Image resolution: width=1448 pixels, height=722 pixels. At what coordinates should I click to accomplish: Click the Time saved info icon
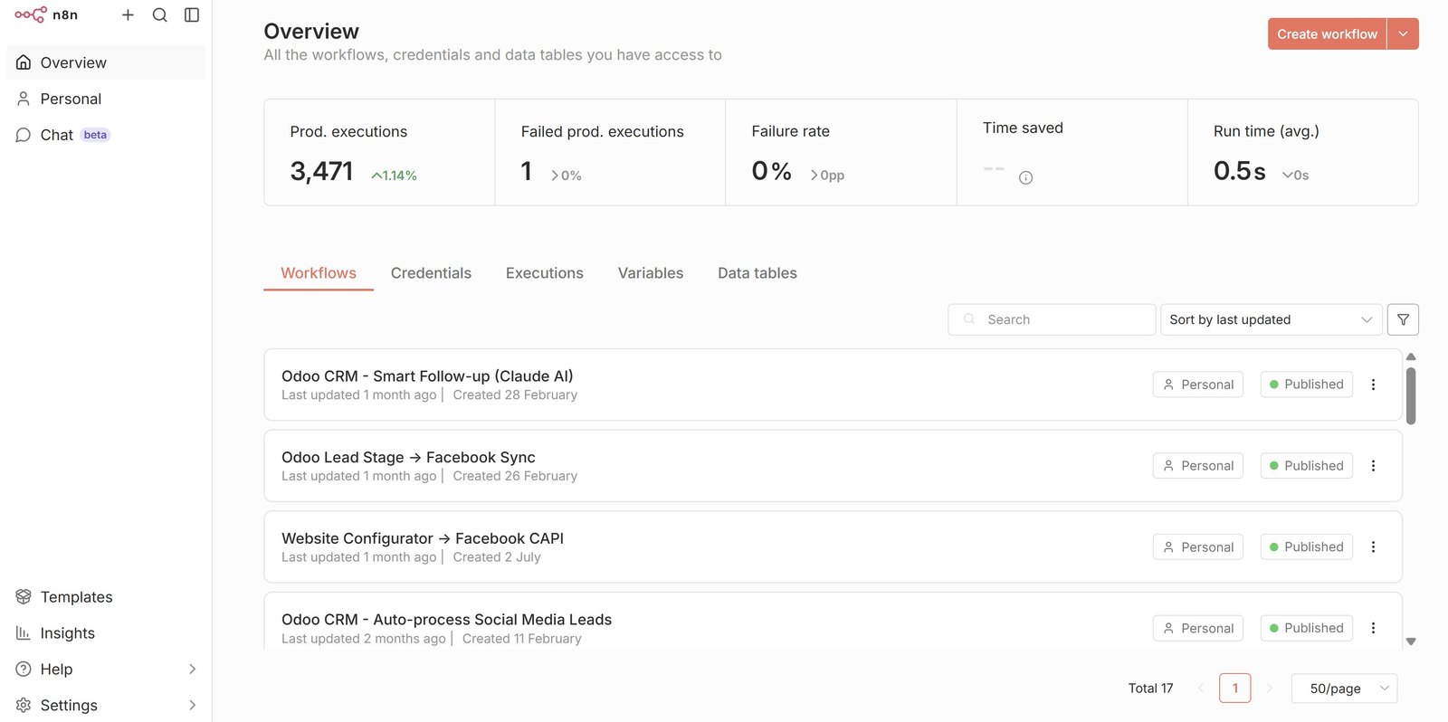pyautogui.click(x=1025, y=177)
